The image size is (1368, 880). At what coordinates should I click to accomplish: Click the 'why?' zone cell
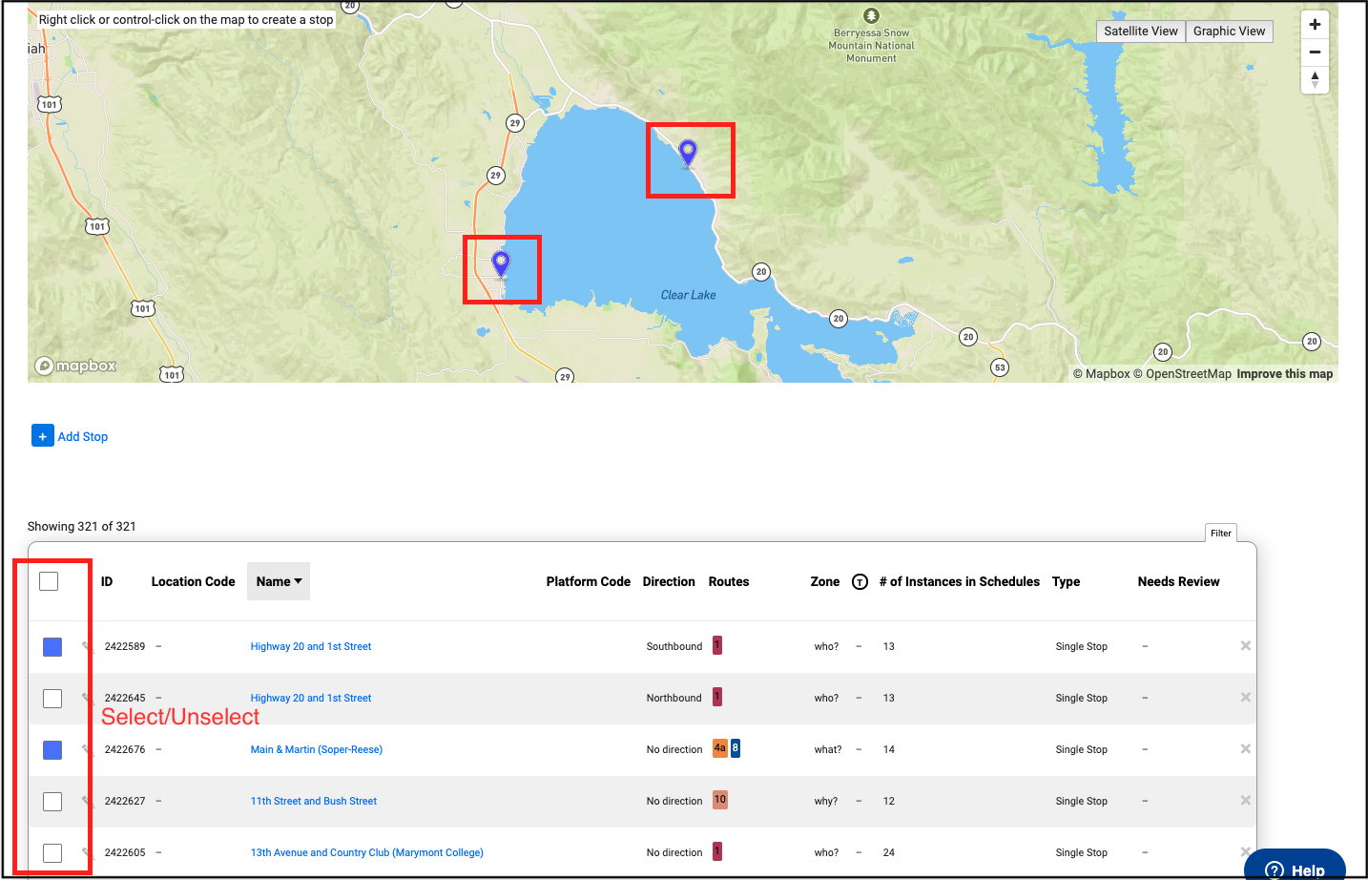(826, 801)
